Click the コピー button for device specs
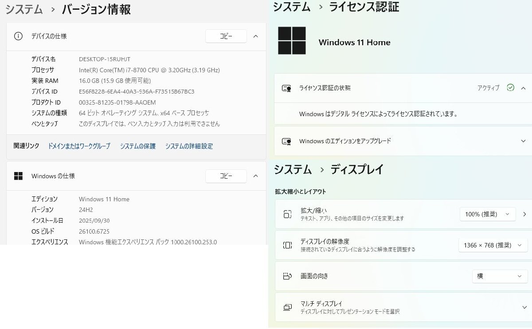Screen dimensions: 532x329 pos(226,36)
